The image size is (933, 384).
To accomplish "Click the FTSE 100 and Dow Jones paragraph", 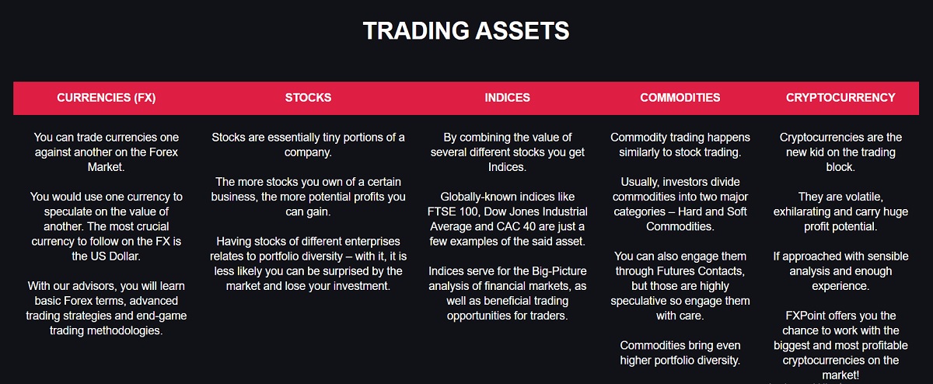I will point(508,219).
